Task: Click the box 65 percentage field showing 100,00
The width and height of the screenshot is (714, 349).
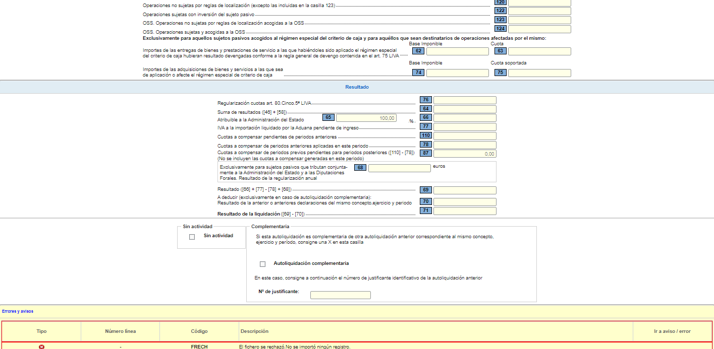Action: (366, 118)
